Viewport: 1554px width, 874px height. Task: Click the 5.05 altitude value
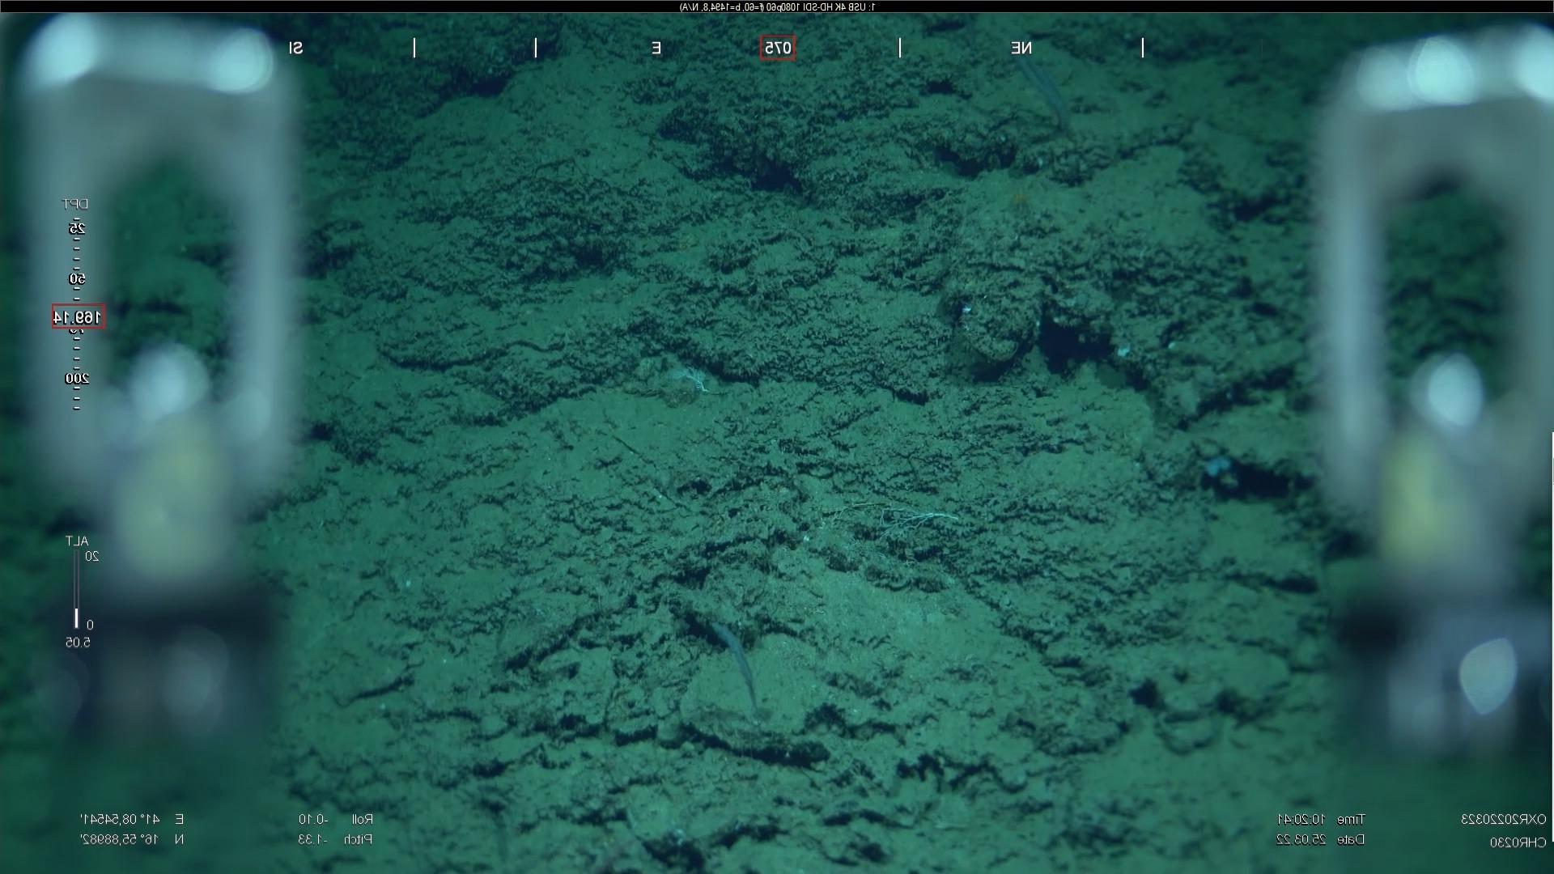pyautogui.click(x=78, y=642)
